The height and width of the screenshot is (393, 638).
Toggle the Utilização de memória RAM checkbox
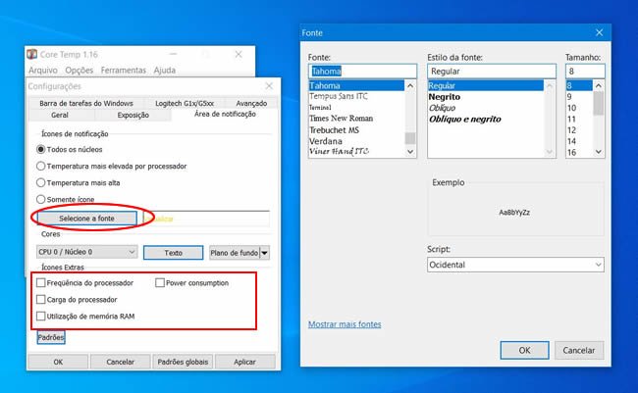[41, 317]
